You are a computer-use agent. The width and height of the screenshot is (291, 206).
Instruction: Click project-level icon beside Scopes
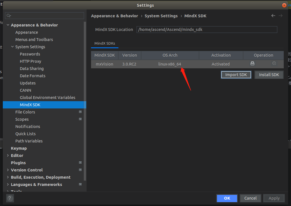pyautogui.click(x=80, y=119)
